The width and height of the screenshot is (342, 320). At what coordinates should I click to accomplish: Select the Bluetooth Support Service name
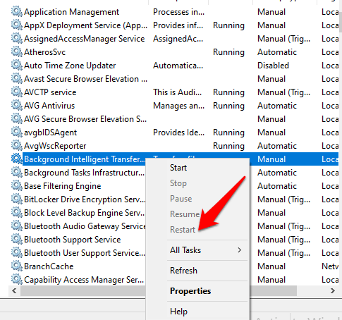point(73,240)
